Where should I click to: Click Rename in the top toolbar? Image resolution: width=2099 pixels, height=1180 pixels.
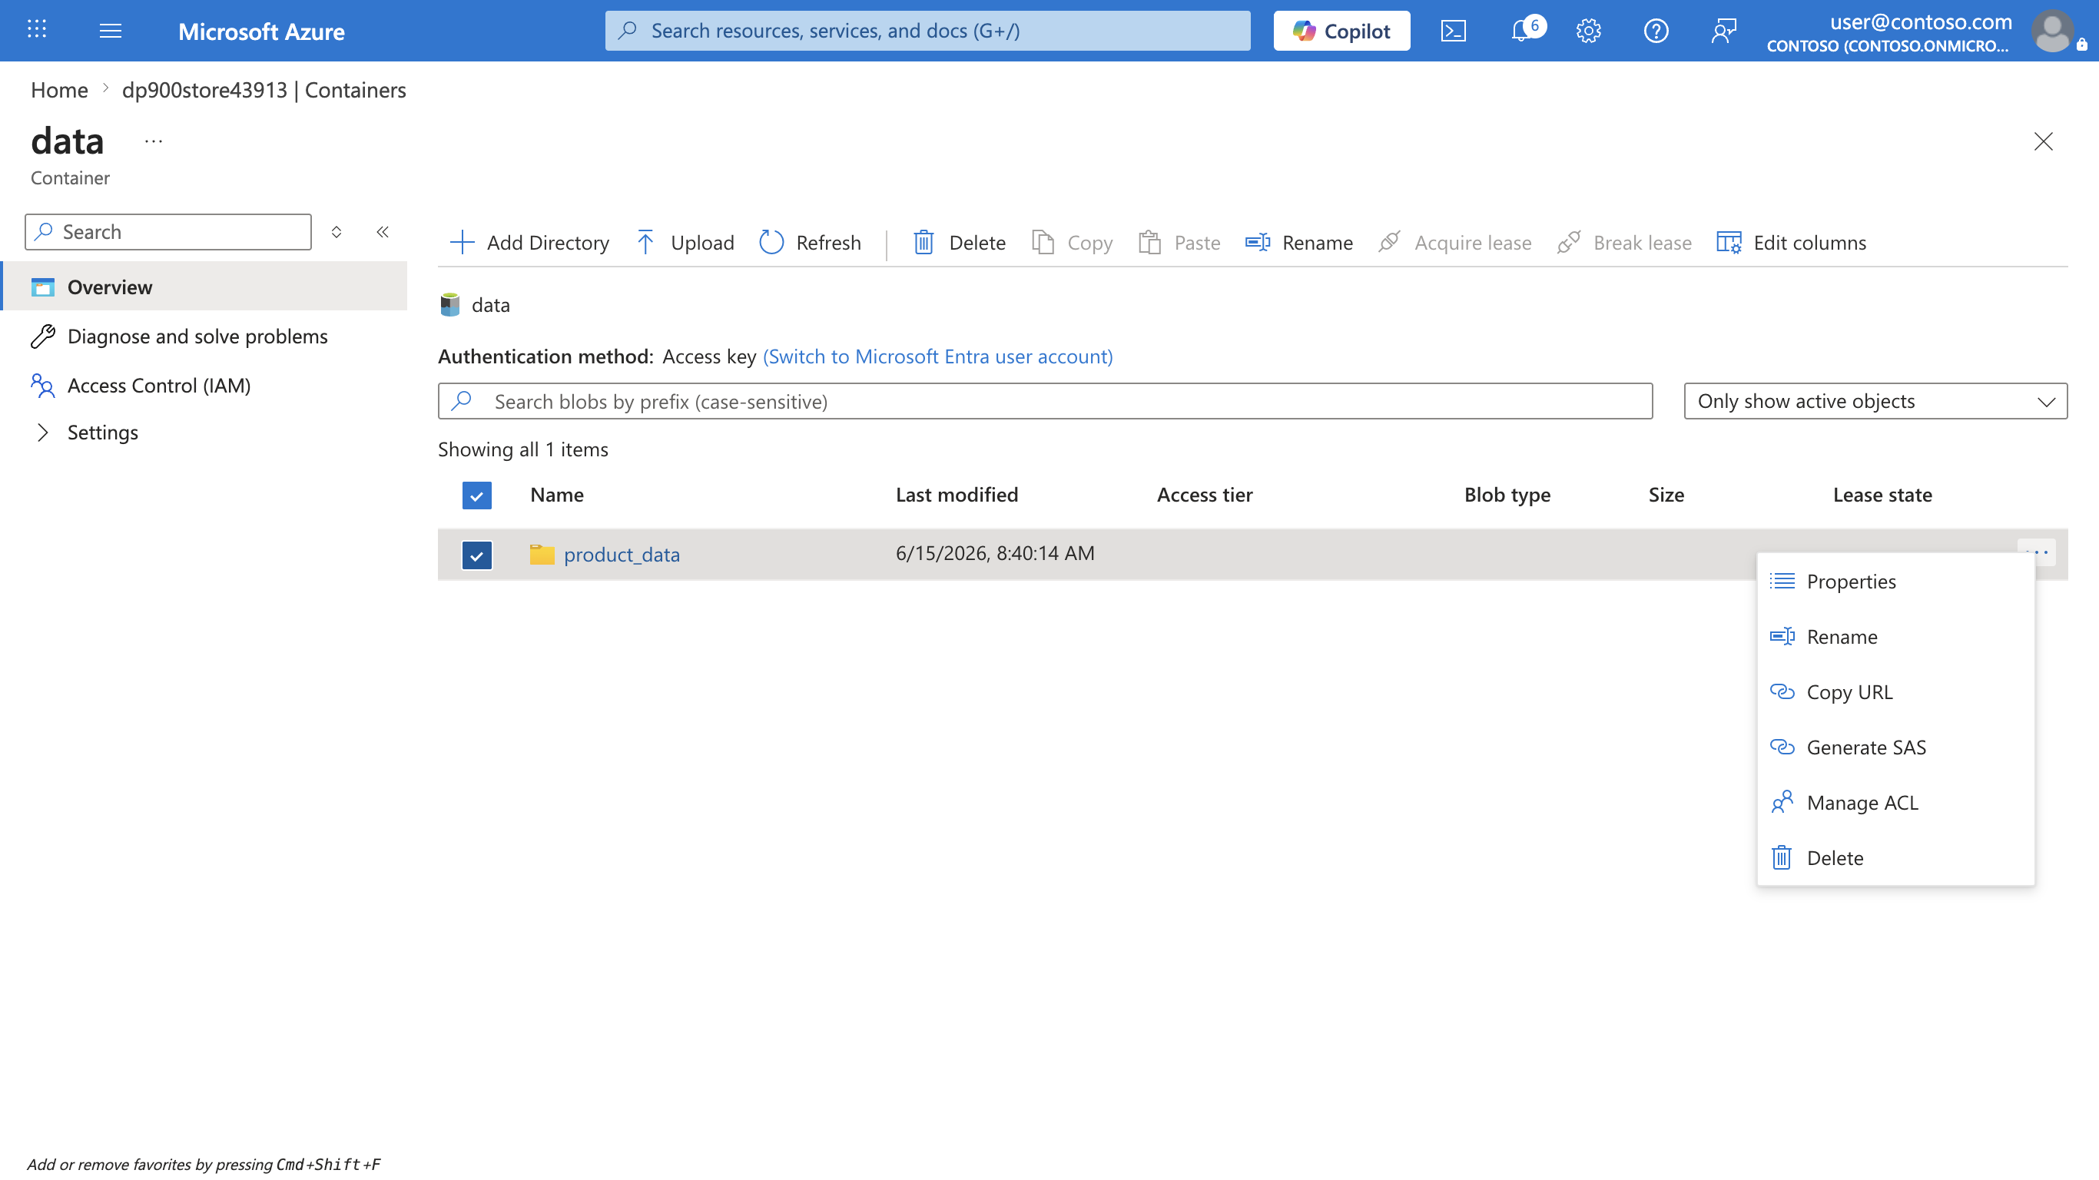tap(1299, 242)
